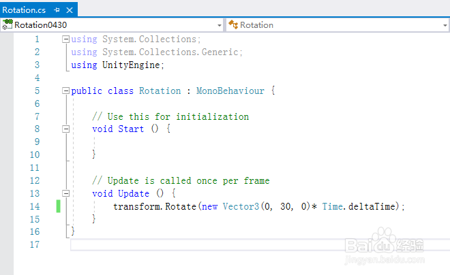Click 'Vector3' on line 14

(241, 206)
